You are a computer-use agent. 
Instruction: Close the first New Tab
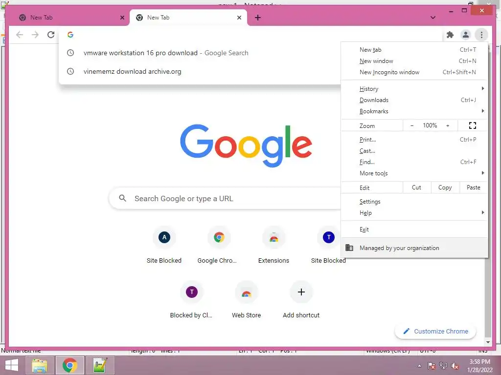tap(122, 18)
